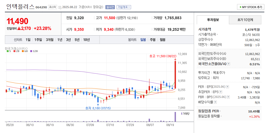Click the 07/18 date label on chart axis
The image size is (270, 133).
click(110, 125)
